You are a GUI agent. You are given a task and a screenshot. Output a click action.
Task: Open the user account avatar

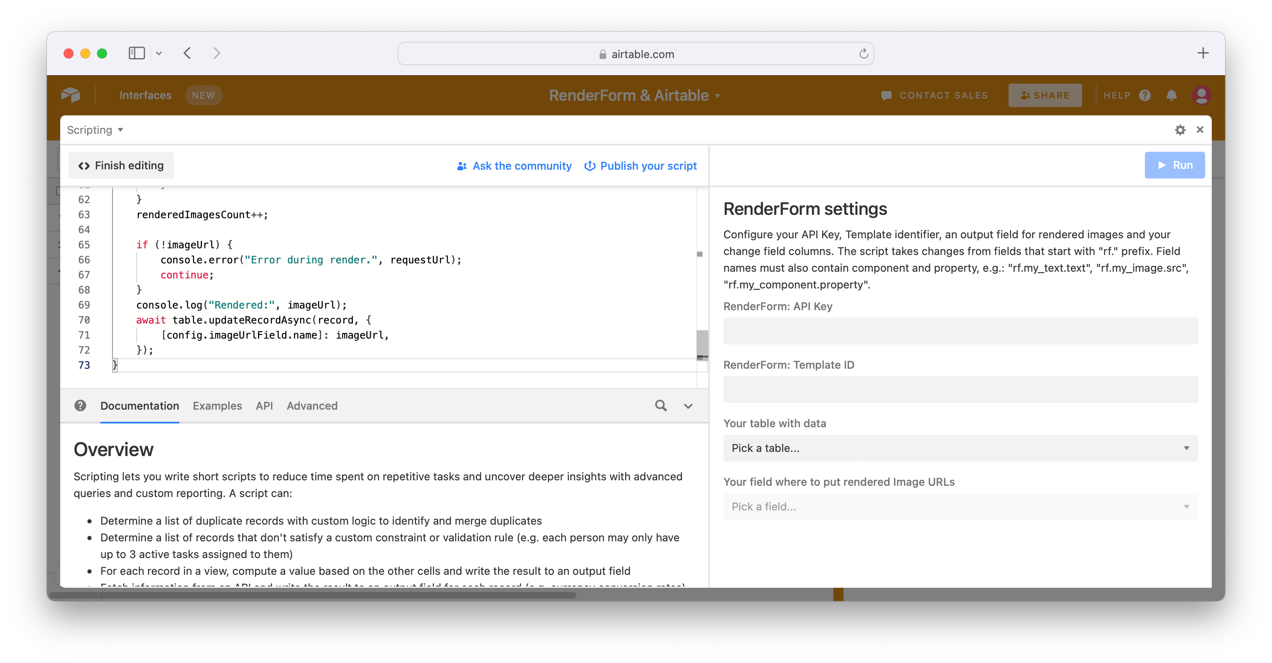click(x=1201, y=95)
